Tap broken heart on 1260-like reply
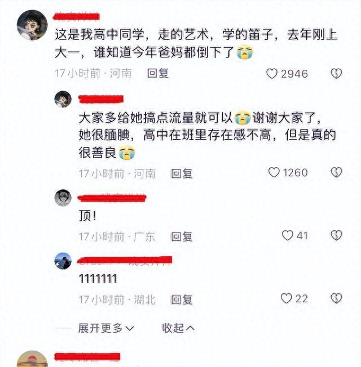Image resolution: width=361 pixels, height=367 pixels. pyautogui.click(x=336, y=172)
